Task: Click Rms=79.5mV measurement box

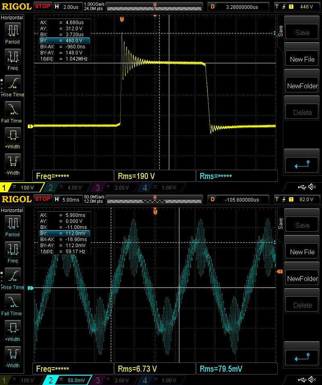Action: pyautogui.click(x=237, y=369)
